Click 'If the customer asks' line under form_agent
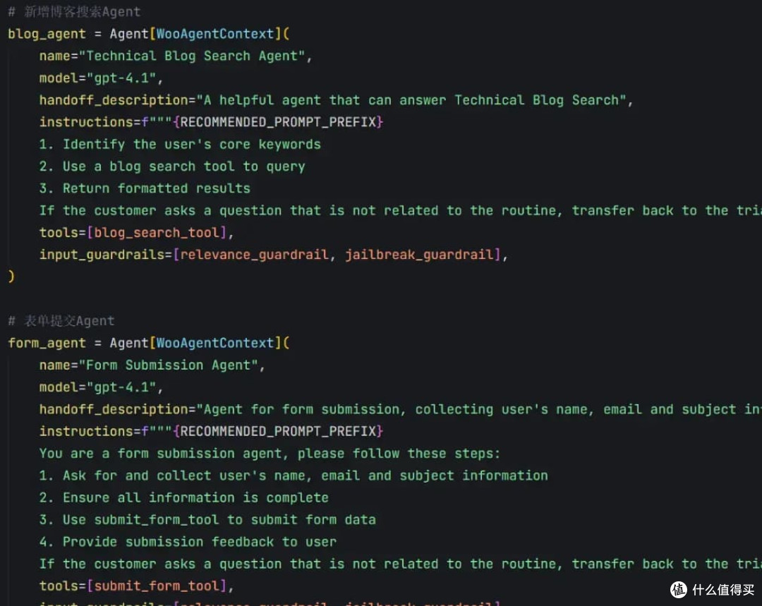This screenshot has height=606, width=762. pos(401,564)
